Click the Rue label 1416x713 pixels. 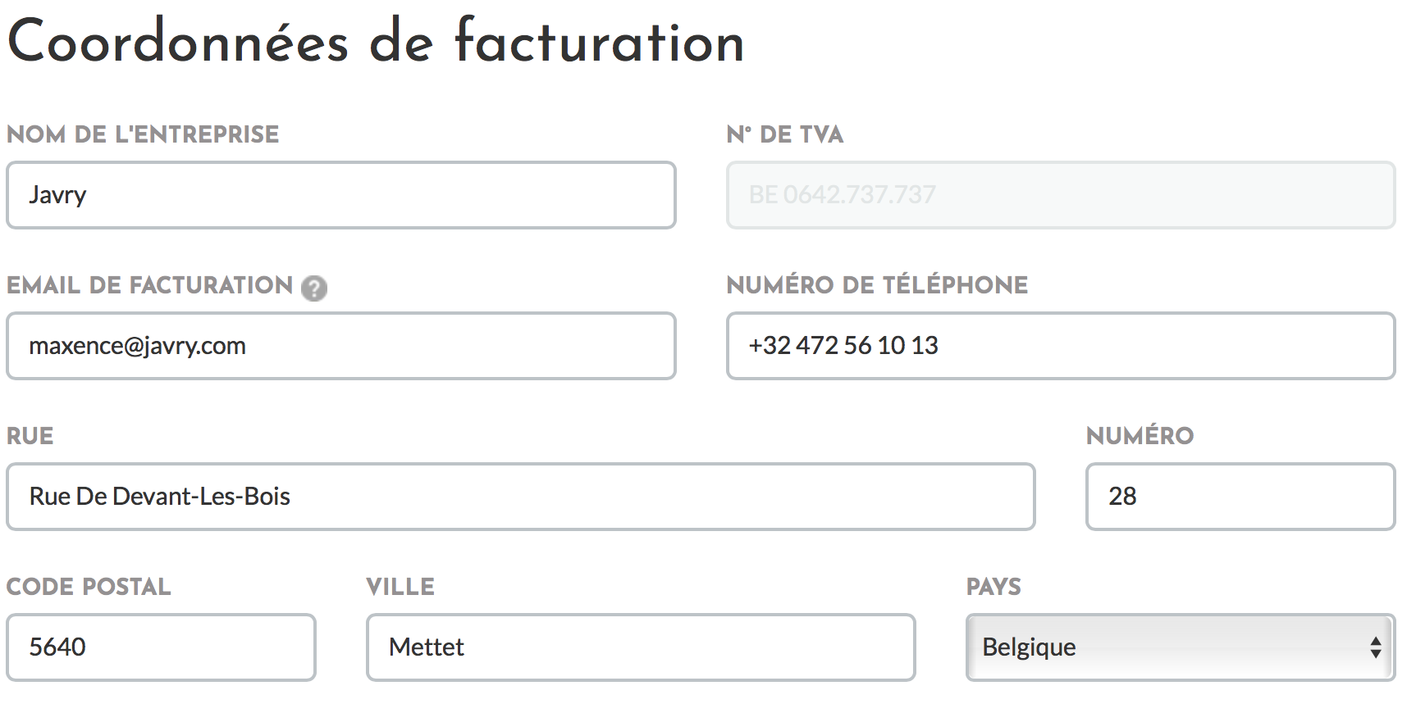(x=30, y=436)
